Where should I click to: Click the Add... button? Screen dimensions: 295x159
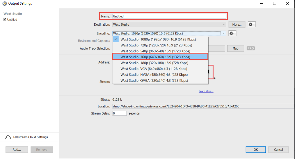pyautogui.click(x=17, y=150)
